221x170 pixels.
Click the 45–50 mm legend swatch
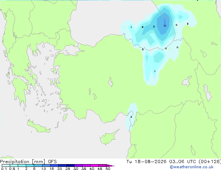point(102,165)
